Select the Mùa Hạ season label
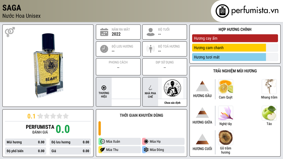283x159 pixels. 155,142
